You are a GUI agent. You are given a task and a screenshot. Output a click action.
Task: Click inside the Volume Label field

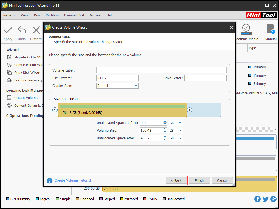(161, 70)
